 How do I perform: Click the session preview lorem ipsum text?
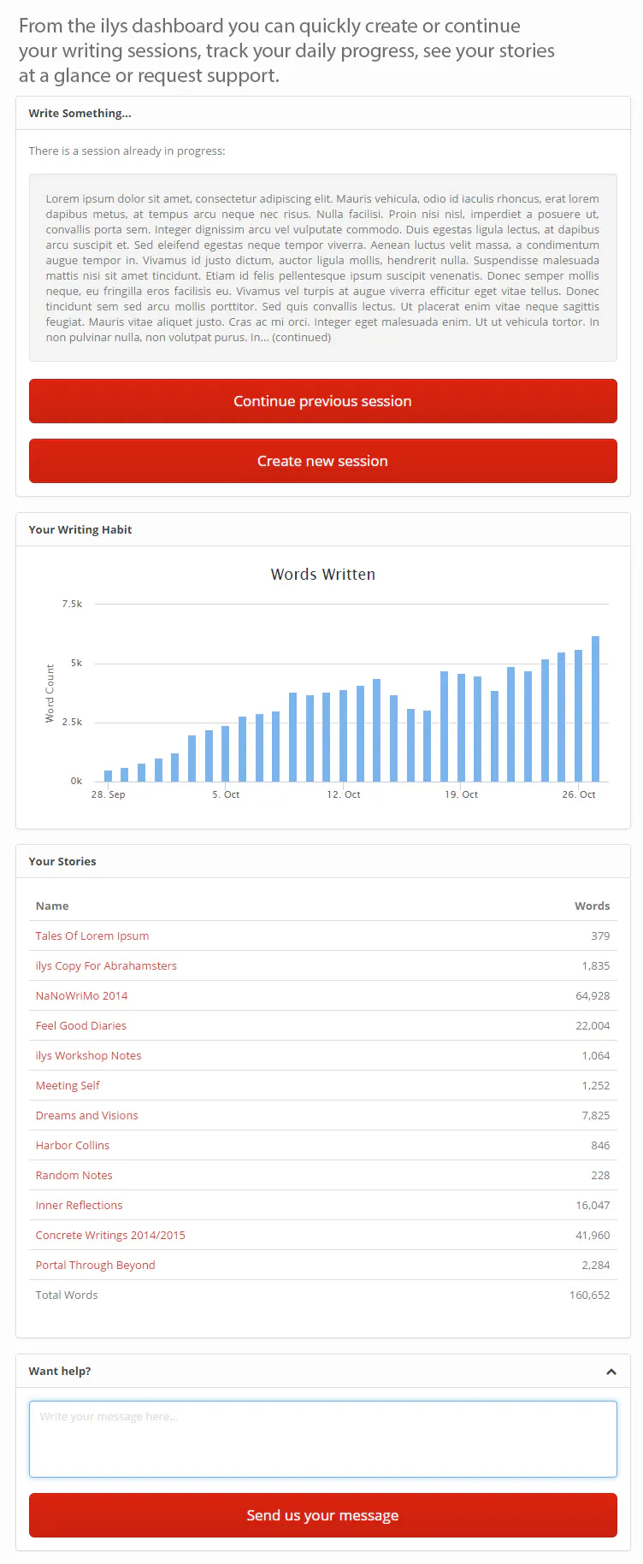322,268
